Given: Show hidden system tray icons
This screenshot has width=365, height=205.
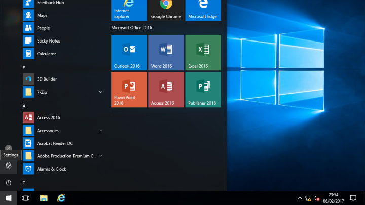Looking at the screenshot, I should (300, 198).
